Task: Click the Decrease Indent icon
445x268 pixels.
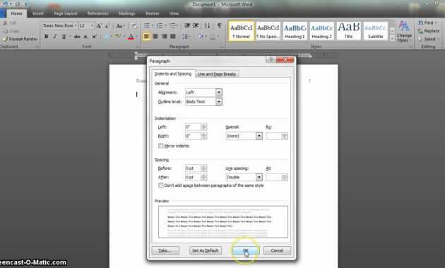Action: click(187, 26)
